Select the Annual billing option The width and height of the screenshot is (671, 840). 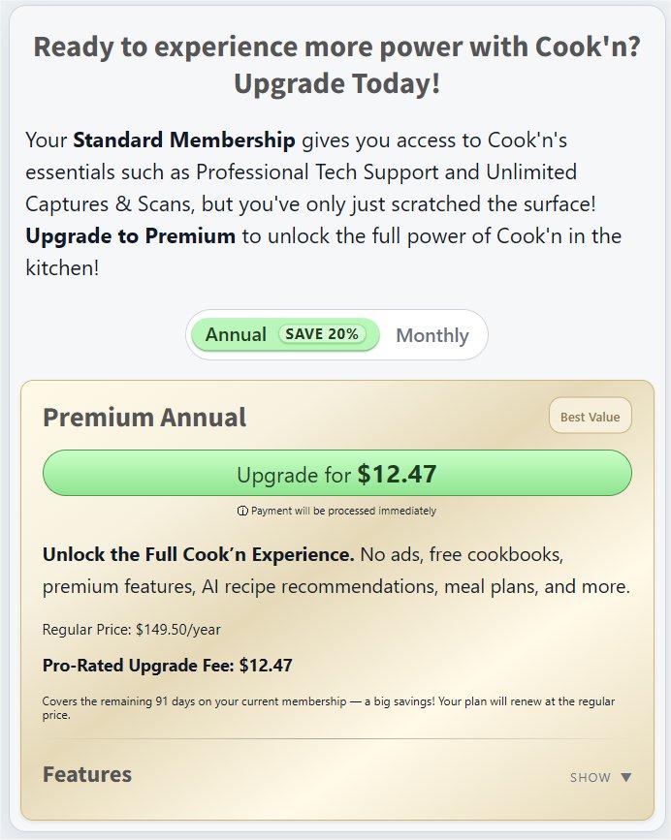point(236,334)
